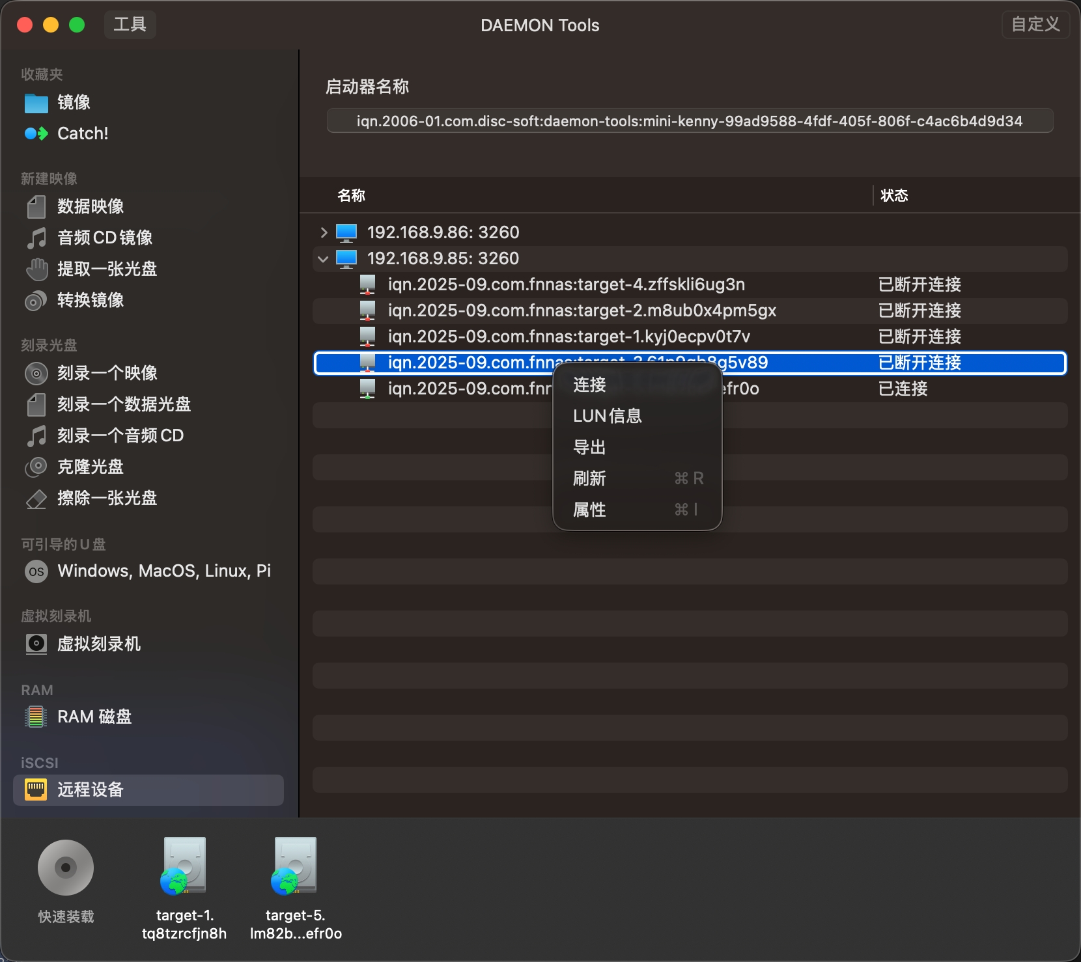The image size is (1081, 962).
Task: Expand the 192.168.9.86: 3260 server node
Action: click(324, 232)
